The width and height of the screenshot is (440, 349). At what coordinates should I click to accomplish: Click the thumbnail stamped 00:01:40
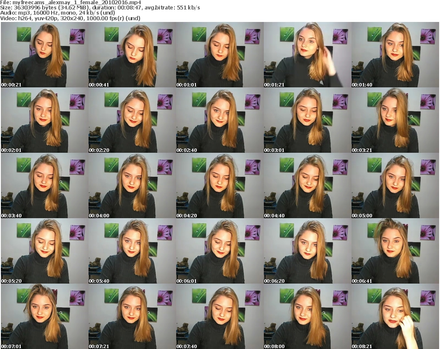[x=395, y=55]
